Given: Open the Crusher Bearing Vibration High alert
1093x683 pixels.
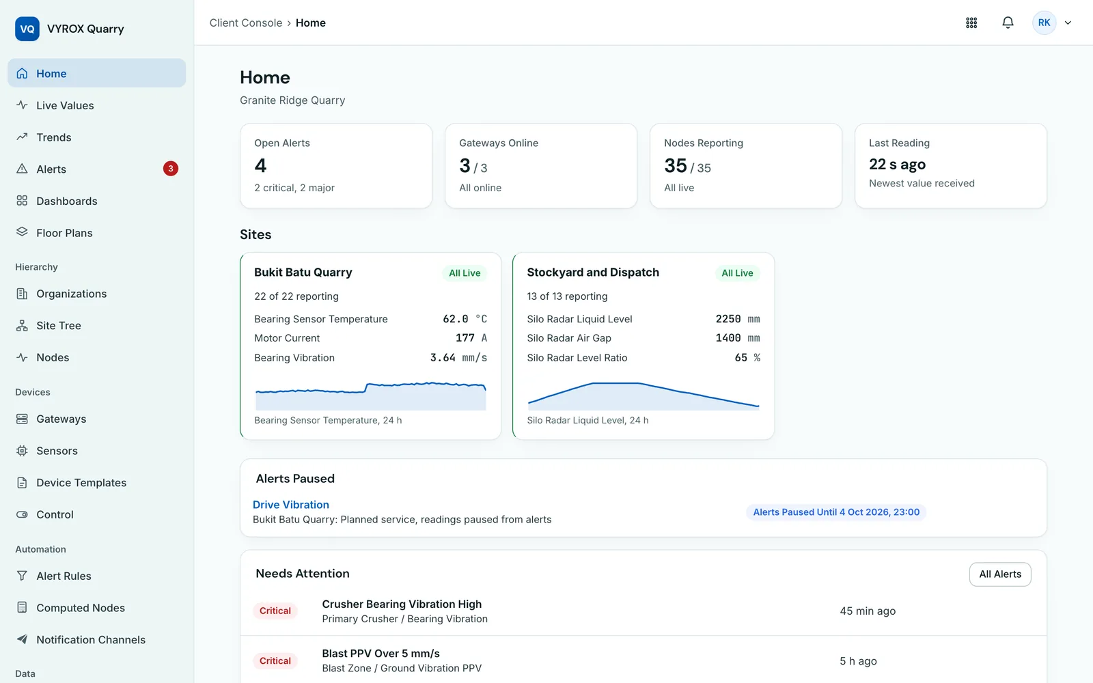Looking at the screenshot, I should pyautogui.click(x=644, y=611).
